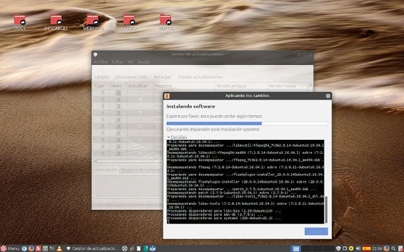Sort by the Type column header

pyautogui.click(x=100, y=86)
